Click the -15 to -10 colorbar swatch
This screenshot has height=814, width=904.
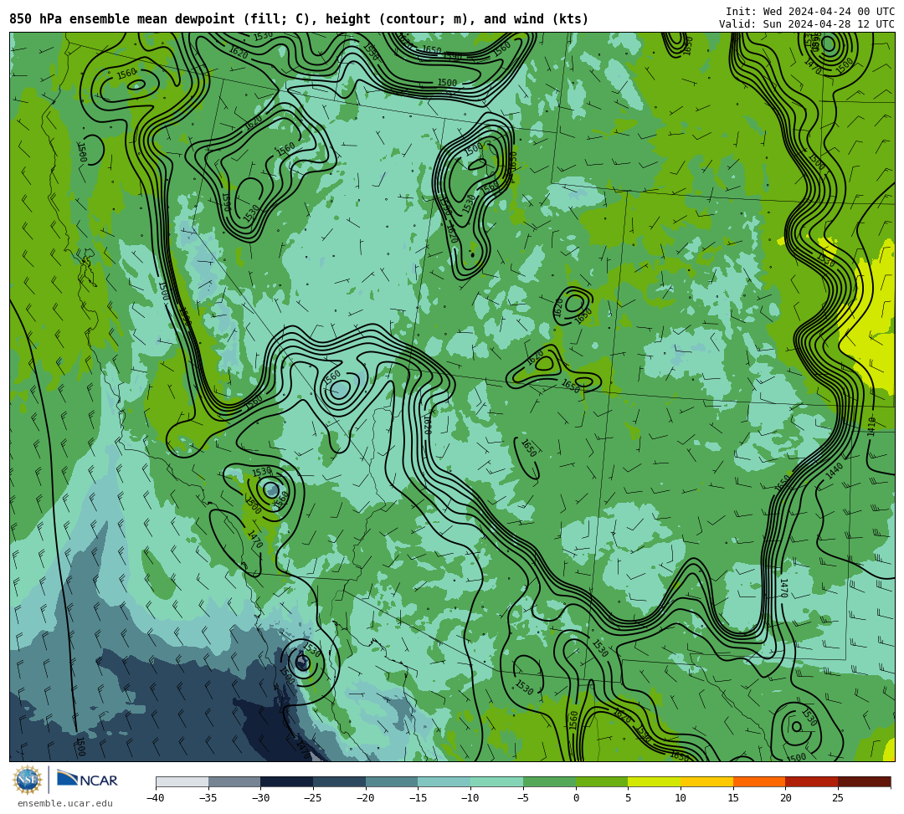444,781
